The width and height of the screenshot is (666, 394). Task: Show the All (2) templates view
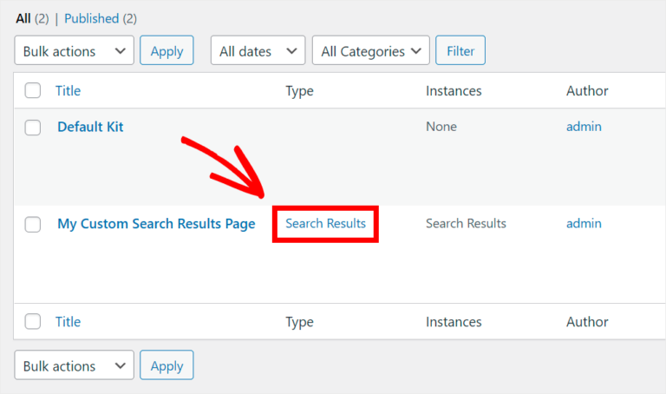[x=23, y=18]
